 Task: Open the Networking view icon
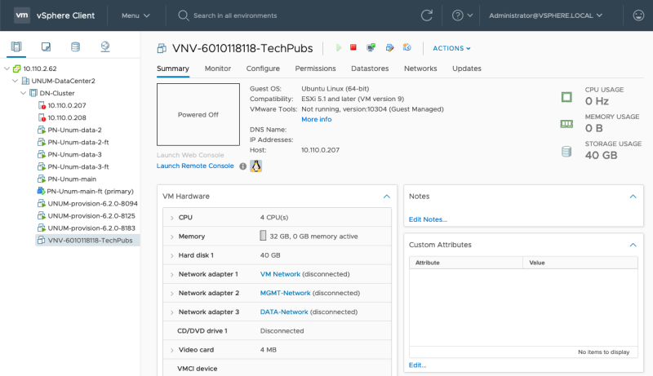(x=105, y=46)
